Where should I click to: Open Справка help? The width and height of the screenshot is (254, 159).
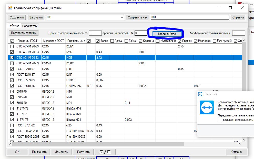point(238,17)
